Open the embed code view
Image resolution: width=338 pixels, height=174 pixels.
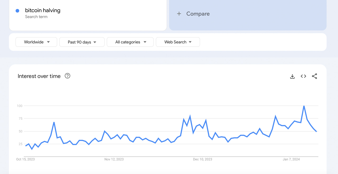303,76
